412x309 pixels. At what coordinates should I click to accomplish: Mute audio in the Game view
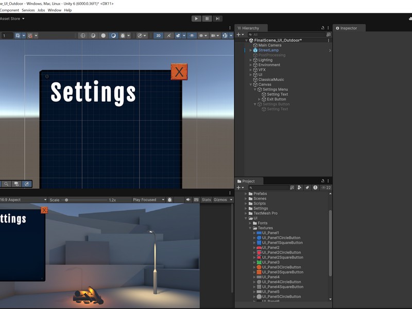click(x=188, y=200)
